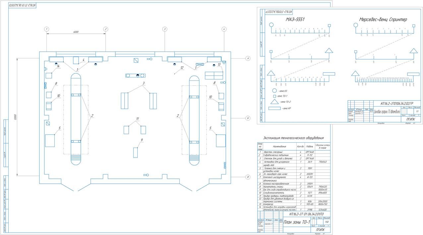Select grid axis bubble А beside the plan

(x=247, y=58)
